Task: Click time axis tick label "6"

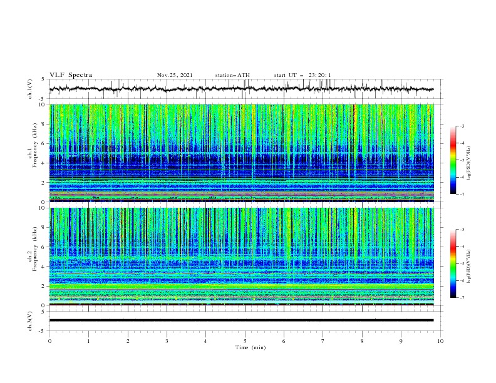Action: coord(284,341)
